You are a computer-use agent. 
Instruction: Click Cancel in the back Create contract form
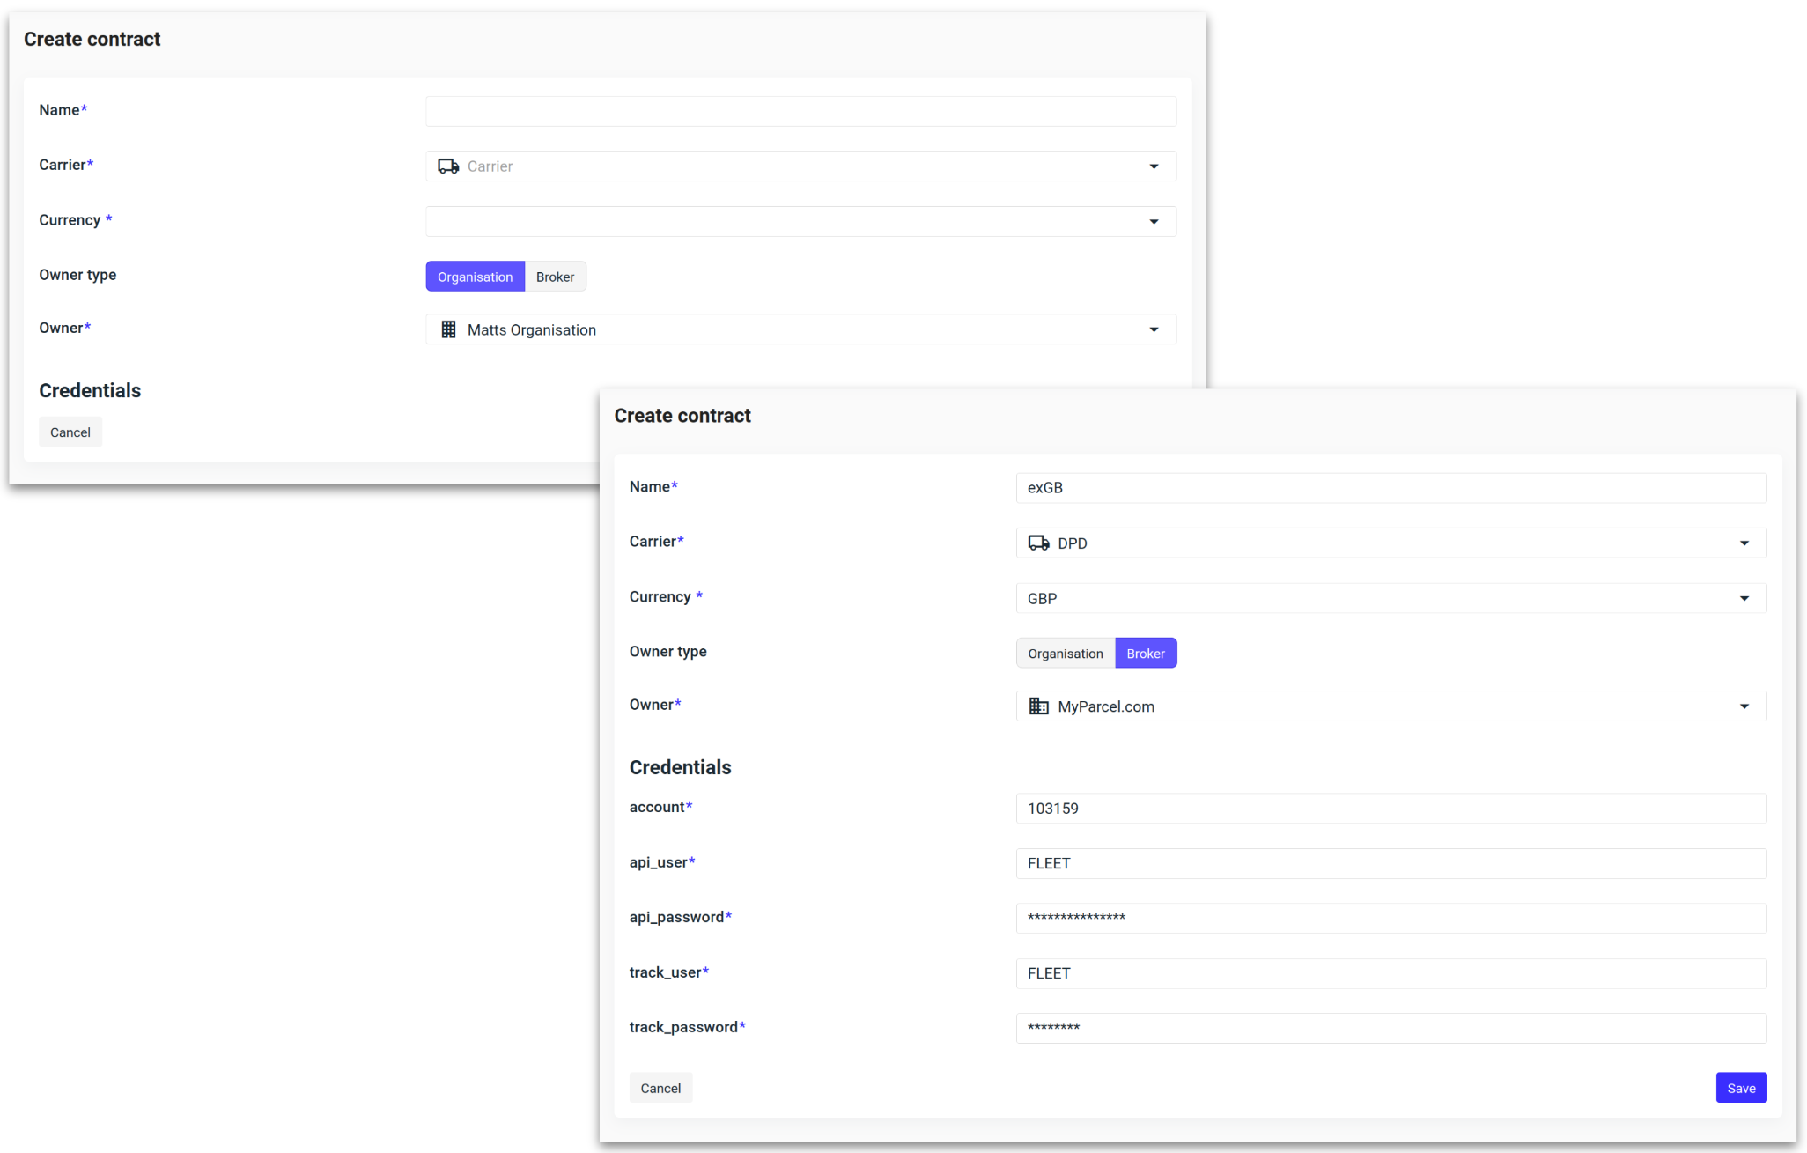70,432
